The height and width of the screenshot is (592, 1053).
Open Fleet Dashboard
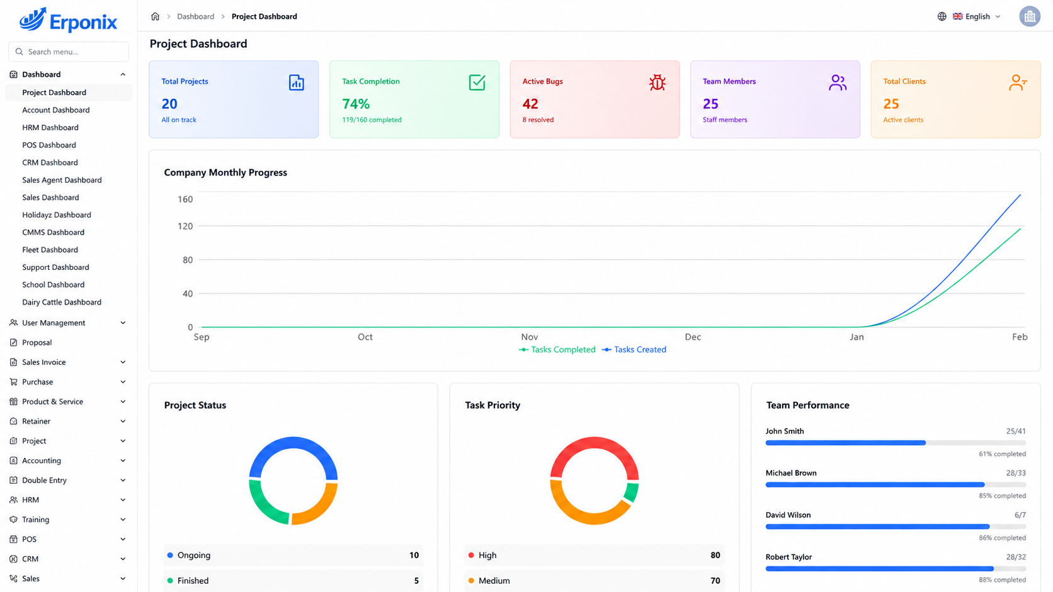click(x=50, y=250)
